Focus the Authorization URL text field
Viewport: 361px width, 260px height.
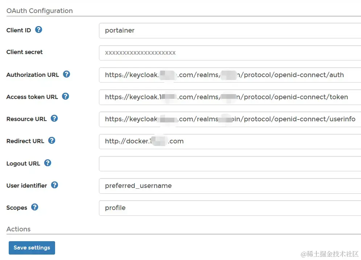[x=217, y=75]
